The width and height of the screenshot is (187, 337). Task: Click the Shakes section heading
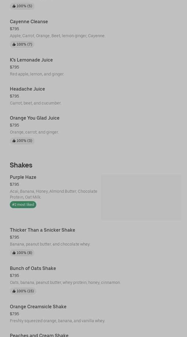21,165
